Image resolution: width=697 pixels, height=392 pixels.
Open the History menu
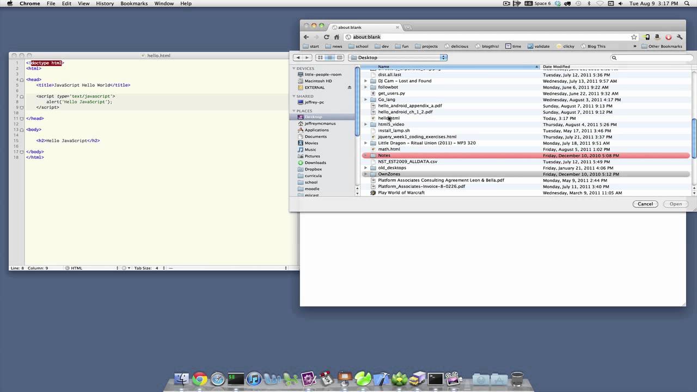coord(105,3)
